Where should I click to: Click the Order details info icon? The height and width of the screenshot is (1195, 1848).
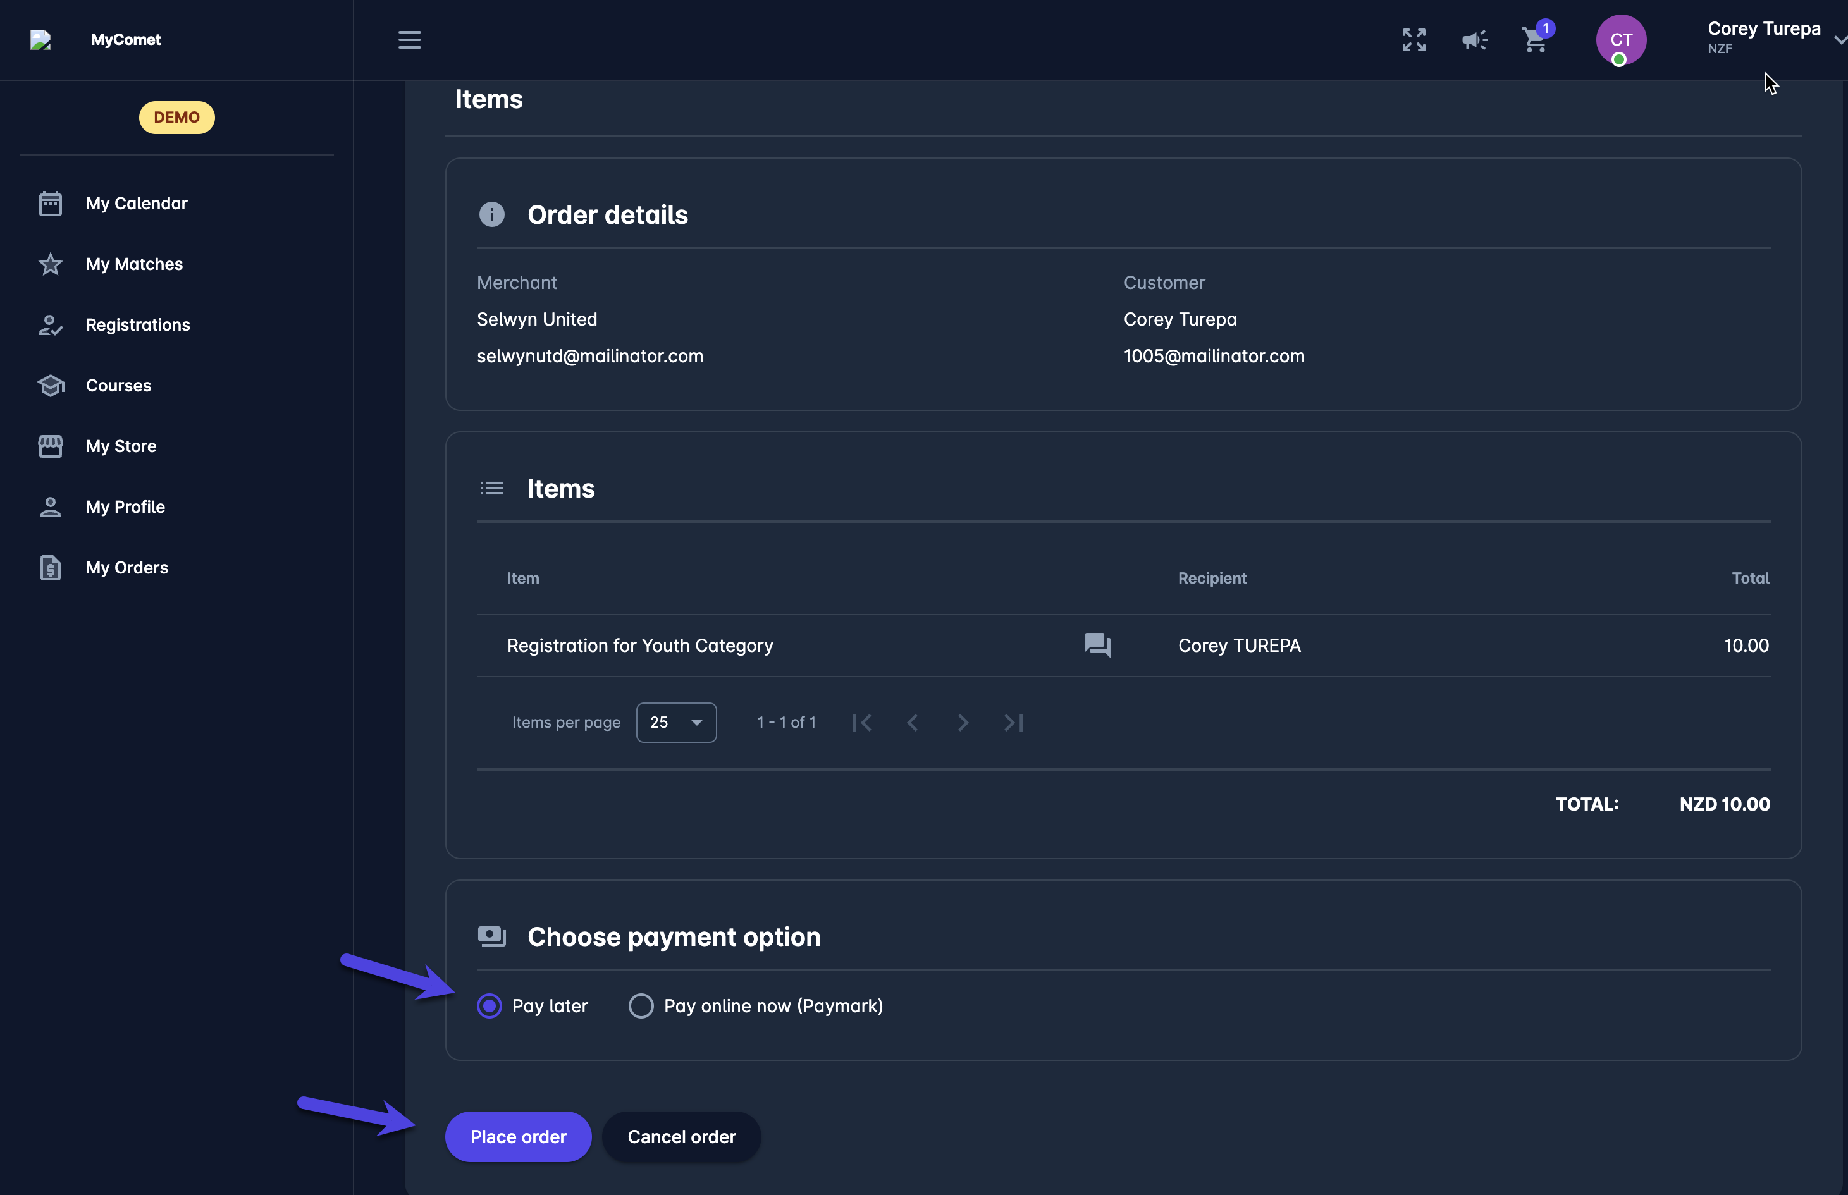click(491, 214)
